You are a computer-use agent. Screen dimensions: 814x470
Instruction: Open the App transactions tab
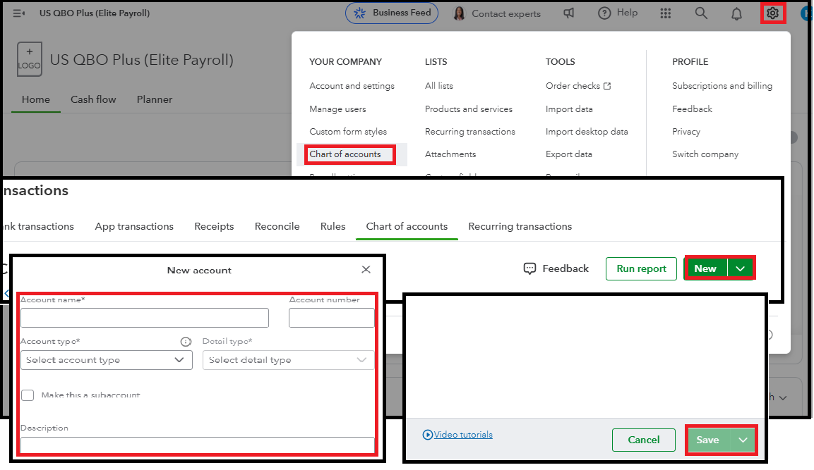tap(134, 226)
